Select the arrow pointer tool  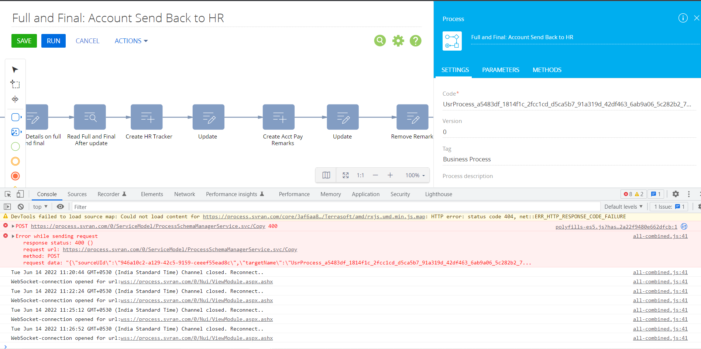coord(15,70)
